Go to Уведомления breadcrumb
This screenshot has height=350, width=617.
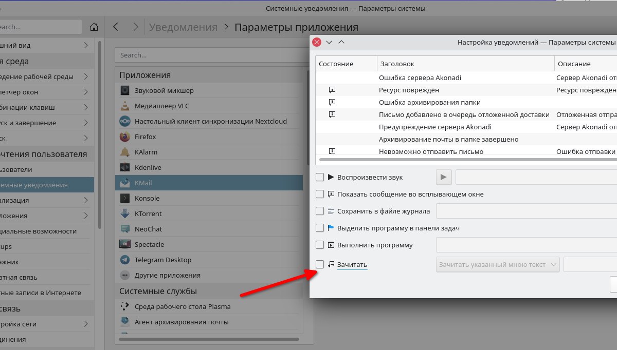pyautogui.click(x=183, y=27)
